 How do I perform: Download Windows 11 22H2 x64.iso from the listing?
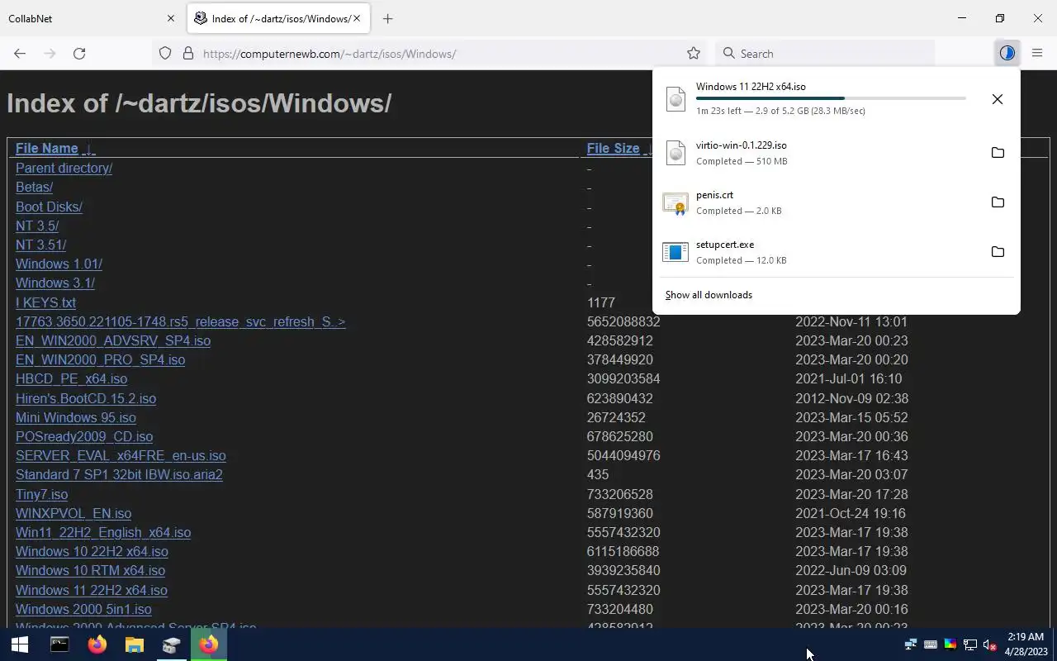[92, 590]
